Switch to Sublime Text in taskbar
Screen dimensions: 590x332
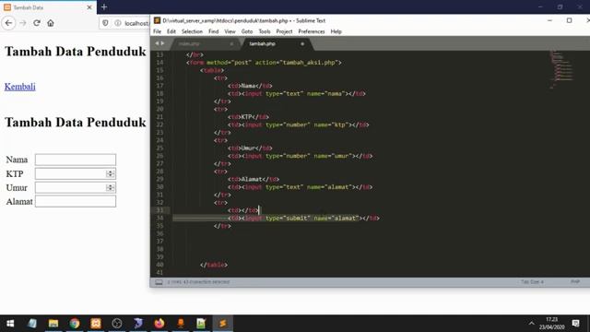click(x=223, y=324)
